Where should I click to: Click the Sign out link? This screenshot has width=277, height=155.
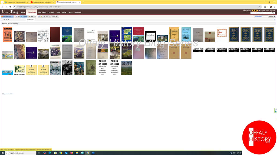tap(272, 11)
